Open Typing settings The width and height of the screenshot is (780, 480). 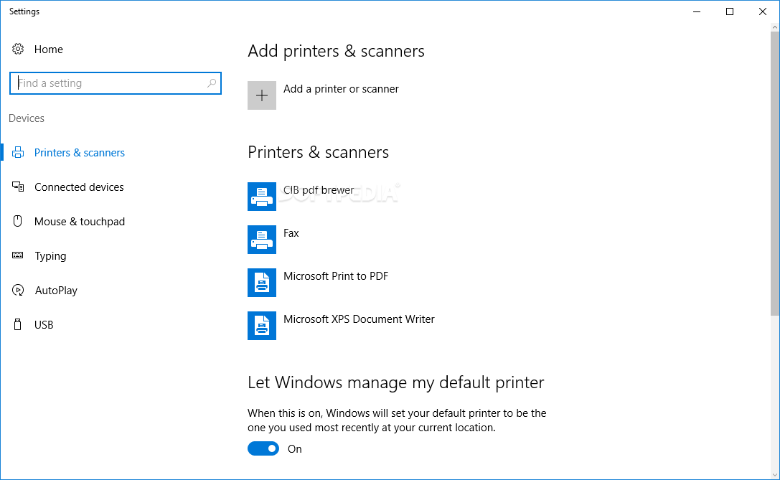pos(50,256)
